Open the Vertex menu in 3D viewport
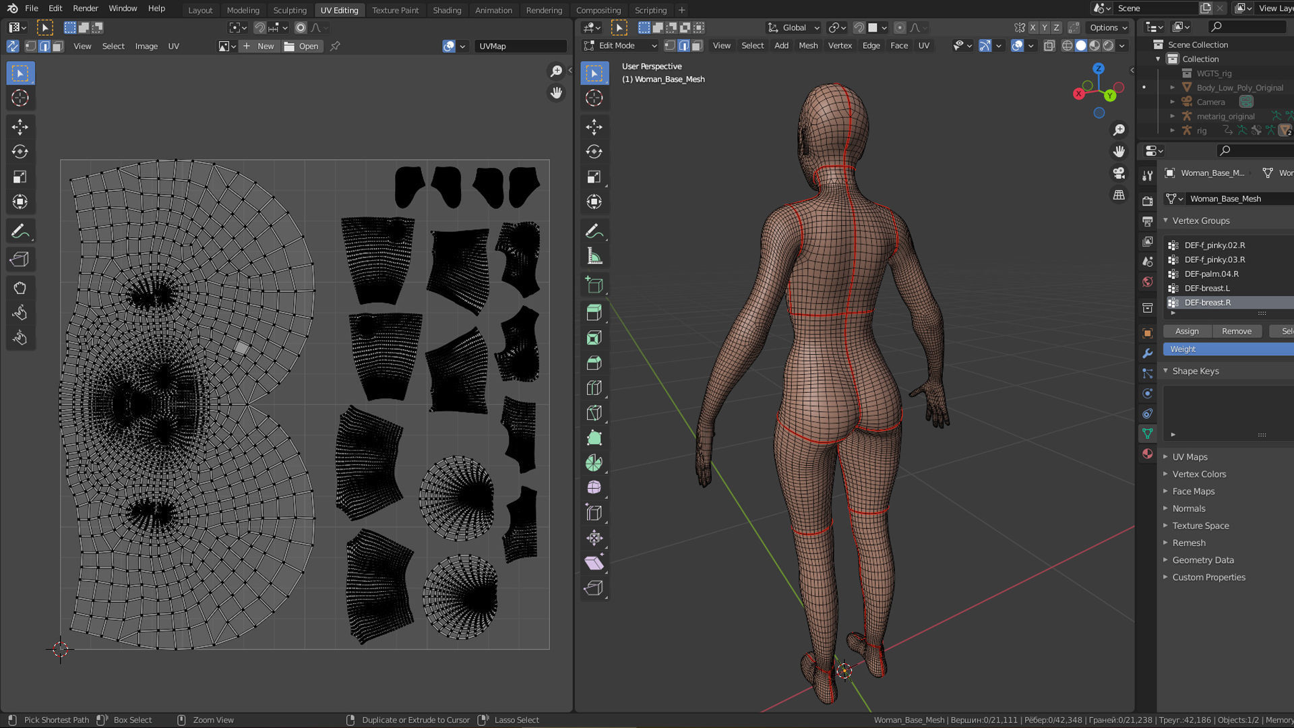The width and height of the screenshot is (1294, 728). coord(840,46)
